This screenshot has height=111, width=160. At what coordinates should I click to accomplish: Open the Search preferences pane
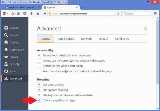tap(15, 35)
